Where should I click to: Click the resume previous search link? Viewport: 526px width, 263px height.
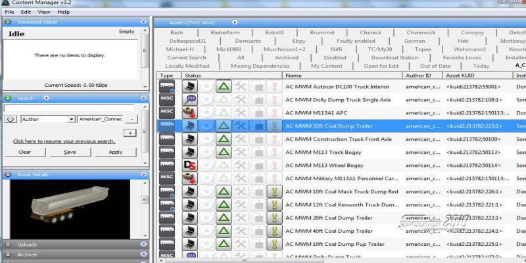click(x=64, y=141)
